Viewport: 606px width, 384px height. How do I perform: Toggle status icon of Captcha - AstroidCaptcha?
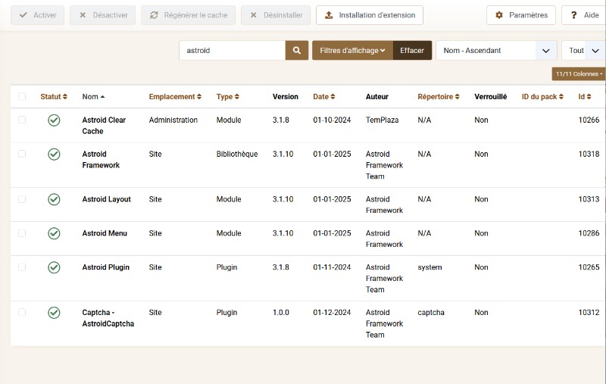54,313
